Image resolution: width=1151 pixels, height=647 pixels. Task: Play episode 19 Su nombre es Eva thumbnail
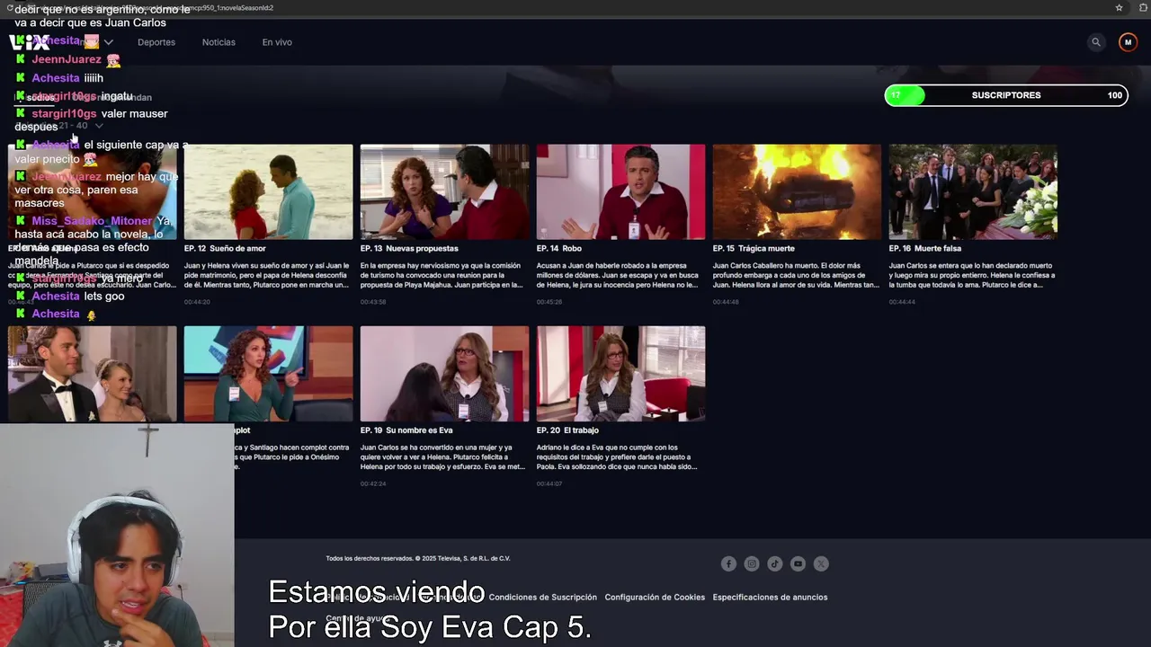point(445,374)
